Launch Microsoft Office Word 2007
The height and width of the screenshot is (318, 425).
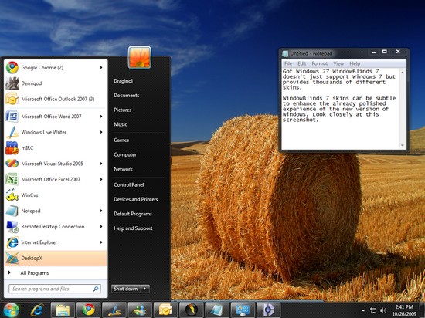[x=56, y=117]
